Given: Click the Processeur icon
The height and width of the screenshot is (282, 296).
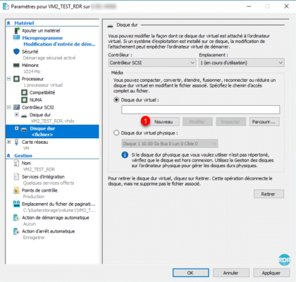Looking at the screenshot, I should (x=16, y=79).
